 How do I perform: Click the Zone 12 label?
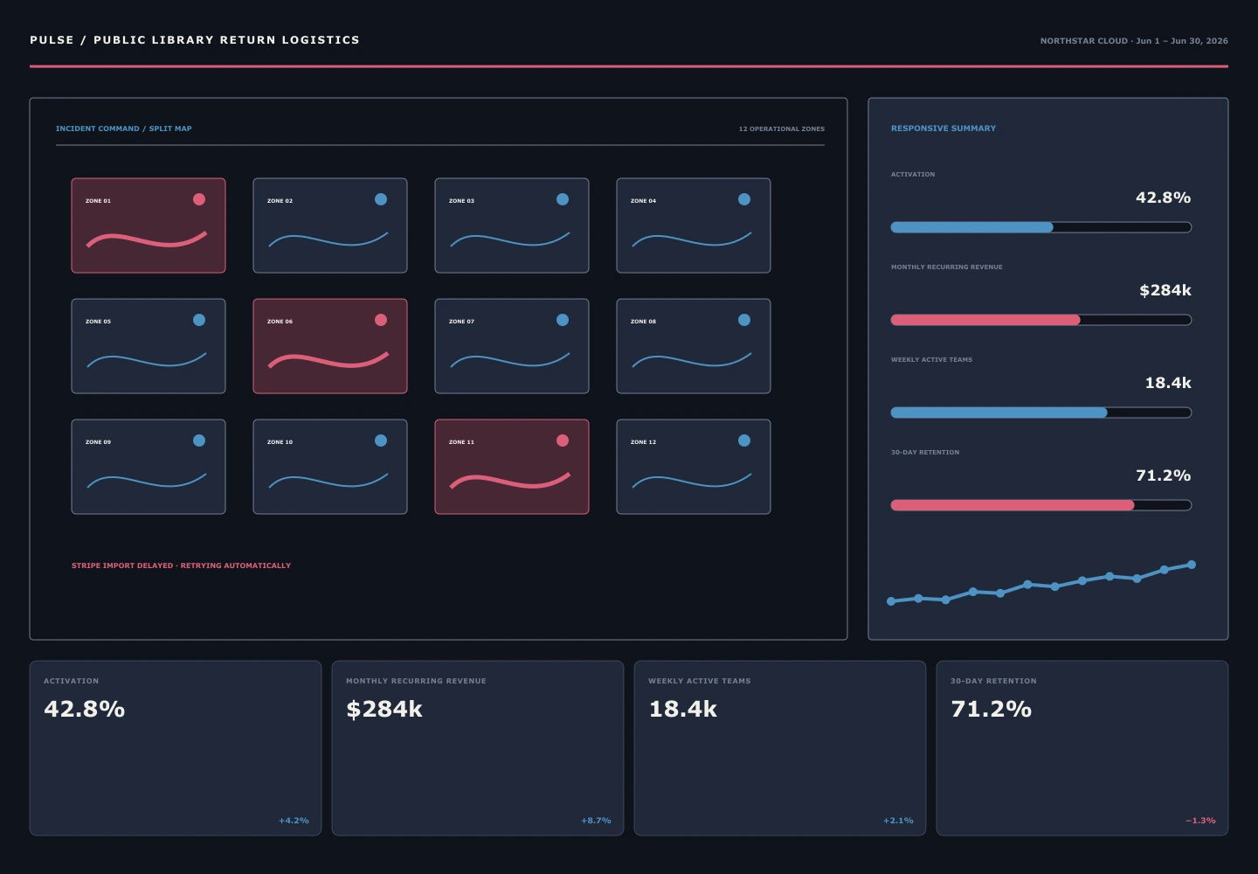(x=643, y=442)
